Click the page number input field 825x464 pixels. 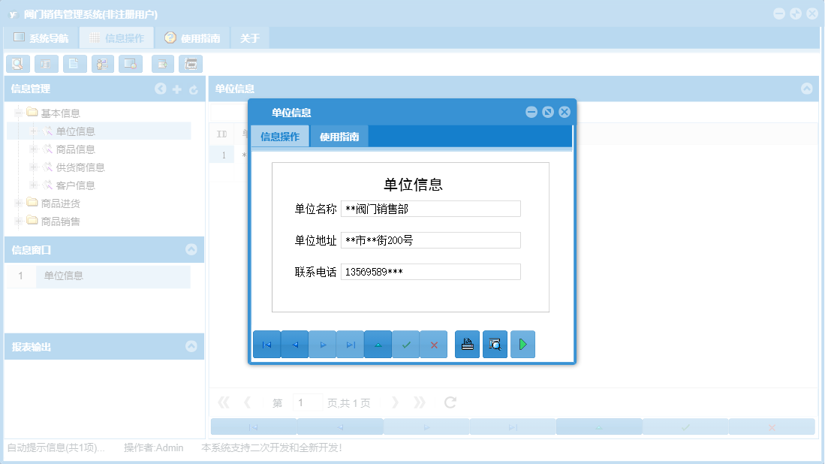tap(307, 402)
